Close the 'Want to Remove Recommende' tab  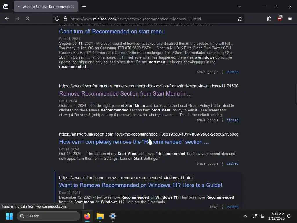point(73,6)
